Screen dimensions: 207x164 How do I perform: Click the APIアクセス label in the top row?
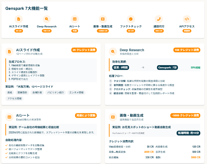(x=187, y=27)
